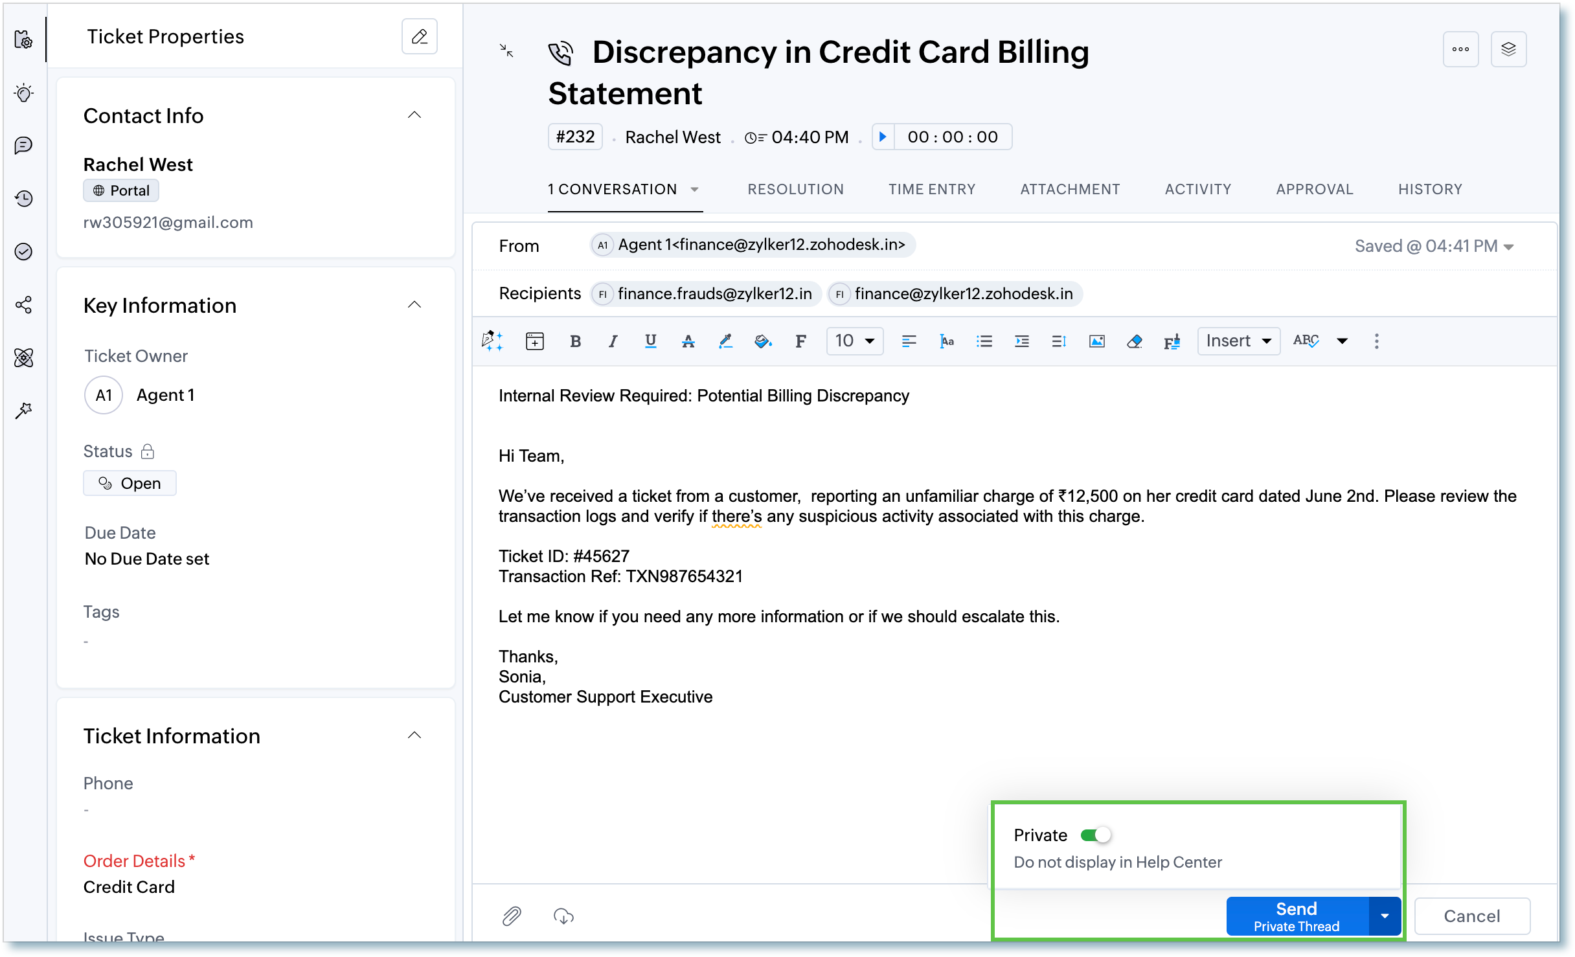Click the edit Ticket Properties pencil icon
Image resolution: width=1575 pixels, height=957 pixels.
pyautogui.click(x=419, y=37)
